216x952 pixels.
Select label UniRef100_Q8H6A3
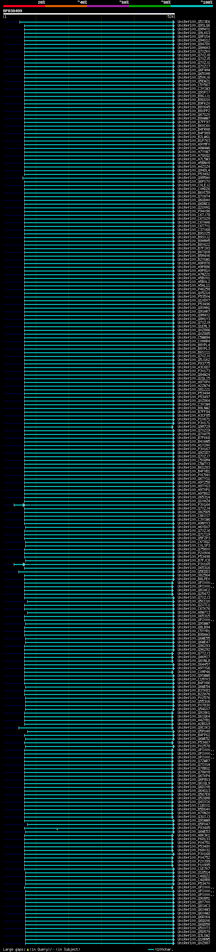pyautogui.click(x=194, y=48)
